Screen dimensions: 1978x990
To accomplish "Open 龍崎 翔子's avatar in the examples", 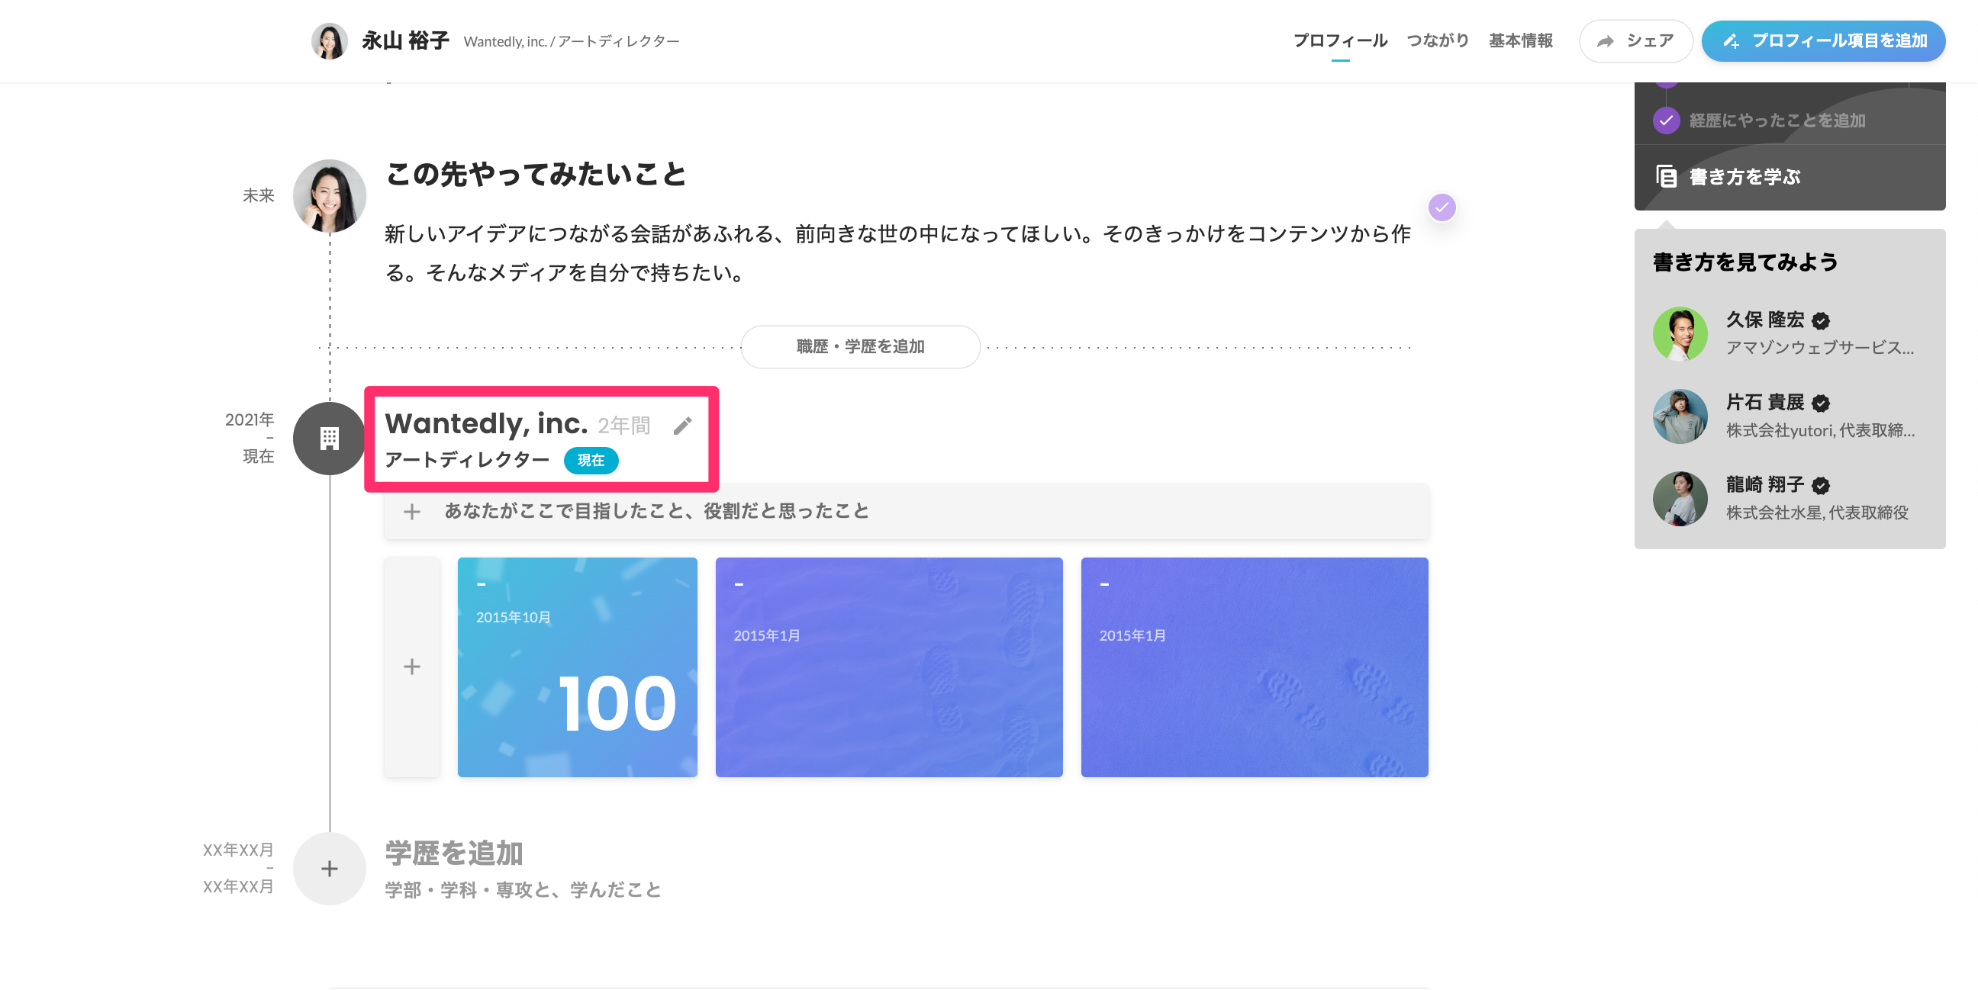I will [x=1680, y=499].
